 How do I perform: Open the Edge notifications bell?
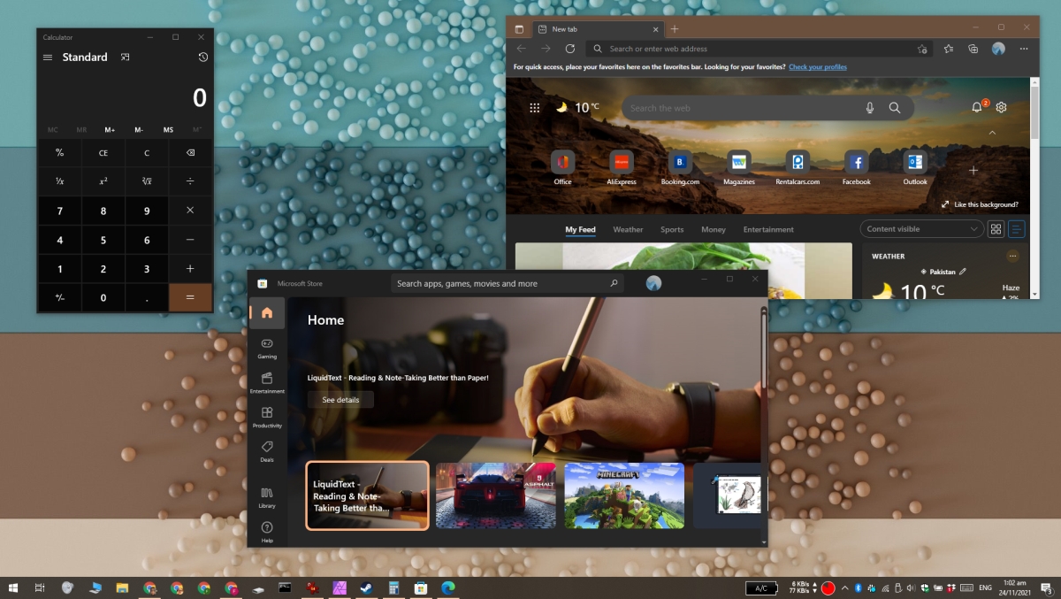(977, 107)
